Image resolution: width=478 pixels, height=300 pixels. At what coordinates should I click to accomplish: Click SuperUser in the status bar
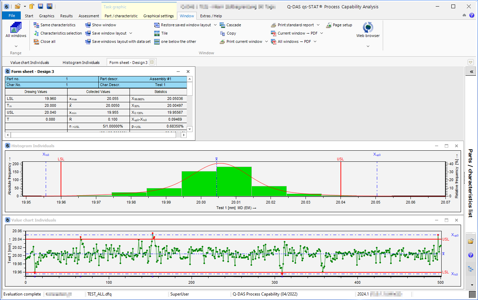pos(179,294)
